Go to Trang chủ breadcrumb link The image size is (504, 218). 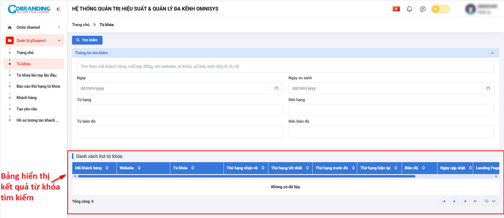[x=81, y=25]
